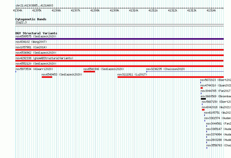Select the nsv1057981 (Coe2014) variant label
231x158 pixels.
coord(31,47)
